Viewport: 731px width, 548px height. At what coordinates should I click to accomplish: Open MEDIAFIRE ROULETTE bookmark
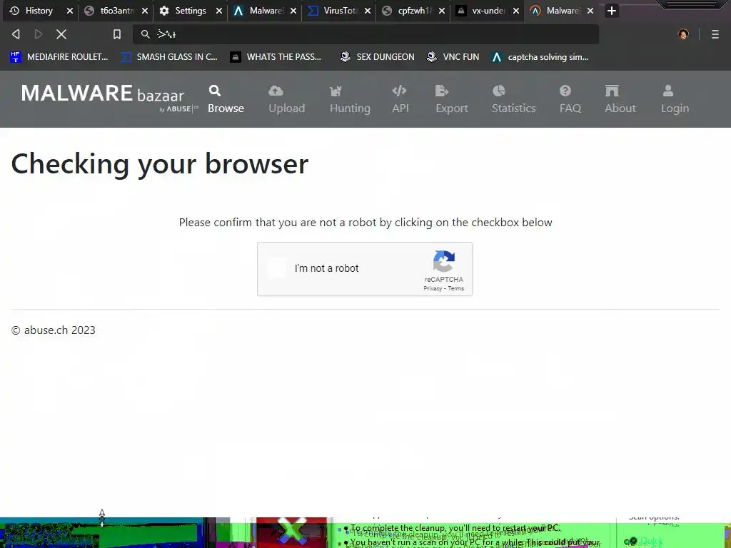(x=59, y=57)
